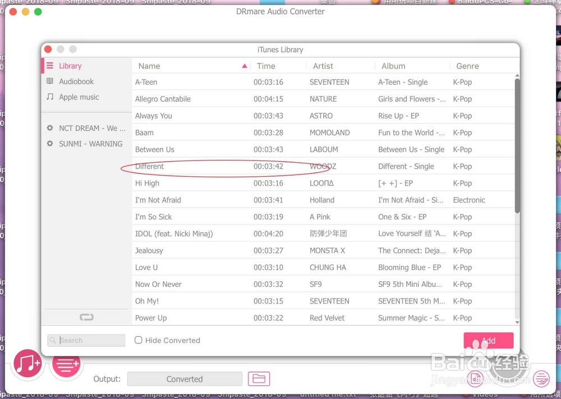Click the Converted output path button
Image resolution: width=561 pixels, height=399 pixels.
click(185, 379)
